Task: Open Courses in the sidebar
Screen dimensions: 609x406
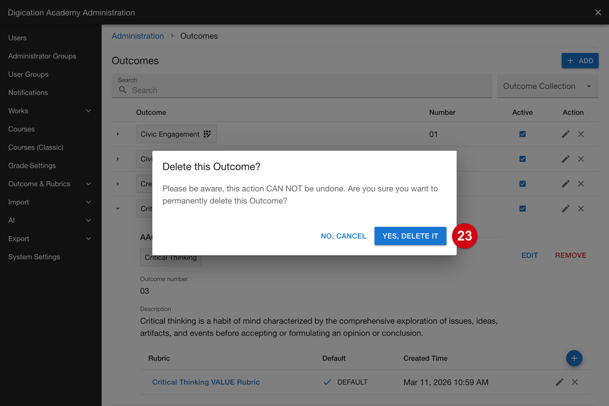Action: coord(21,129)
